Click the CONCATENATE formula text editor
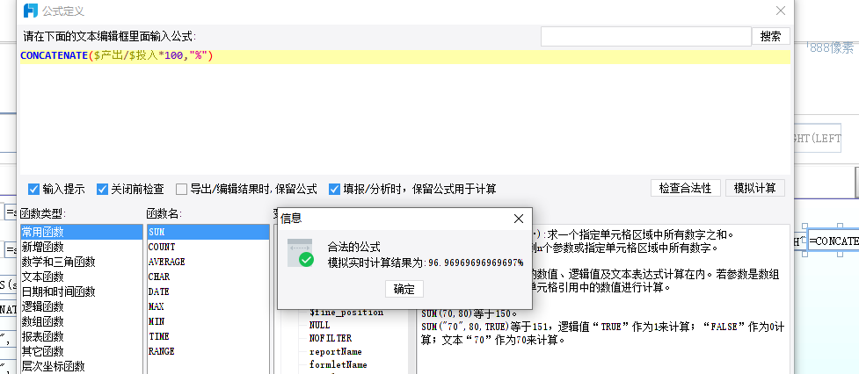859x374 pixels. [404, 112]
